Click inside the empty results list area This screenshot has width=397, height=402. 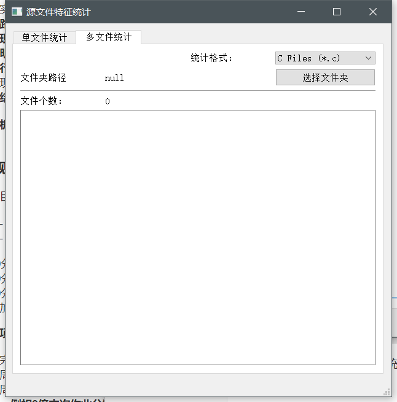[198, 238]
